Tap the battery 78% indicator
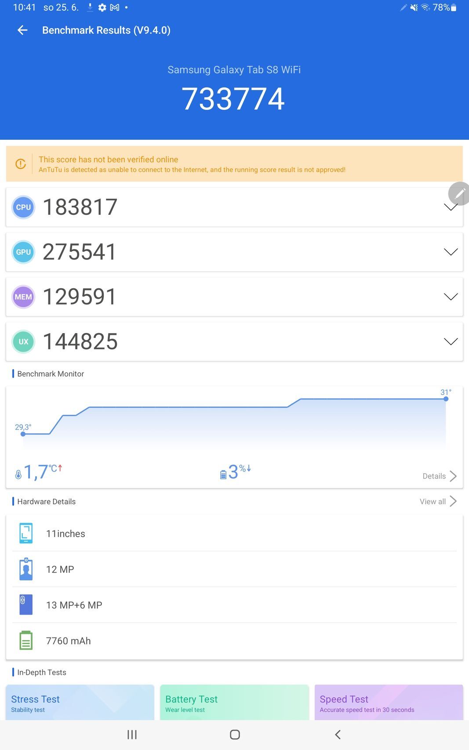This screenshot has width=469, height=750. 444,7
